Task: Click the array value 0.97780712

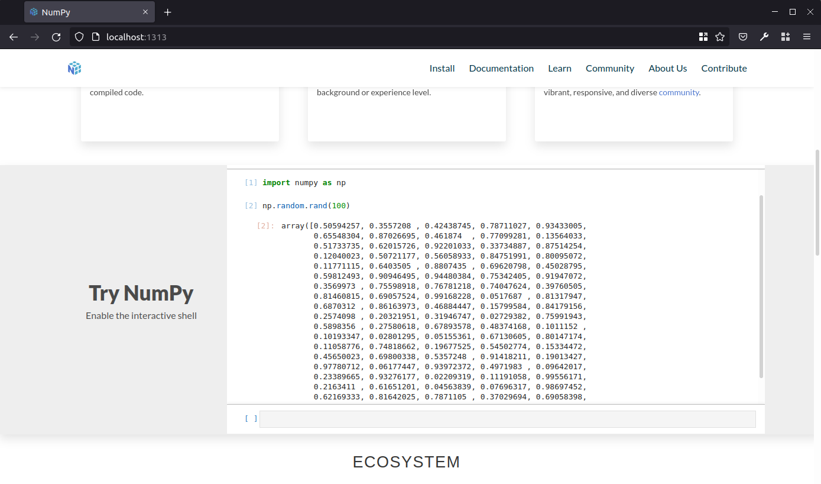Action: click(x=337, y=366)
